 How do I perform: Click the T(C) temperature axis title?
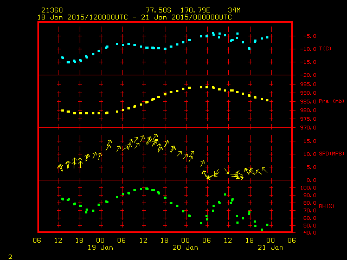325,48
